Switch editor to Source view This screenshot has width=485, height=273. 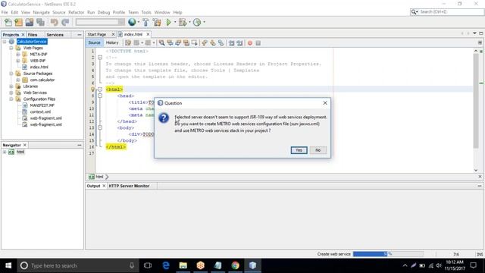(94, 42)
